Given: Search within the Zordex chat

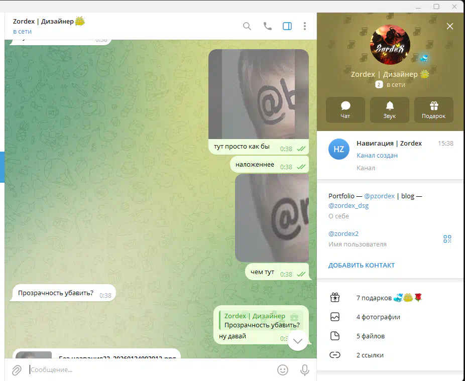Looking at the screenshot, I should pyautogui.click(x=247, y=26).
